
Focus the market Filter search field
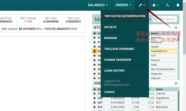tap(165, 19)
